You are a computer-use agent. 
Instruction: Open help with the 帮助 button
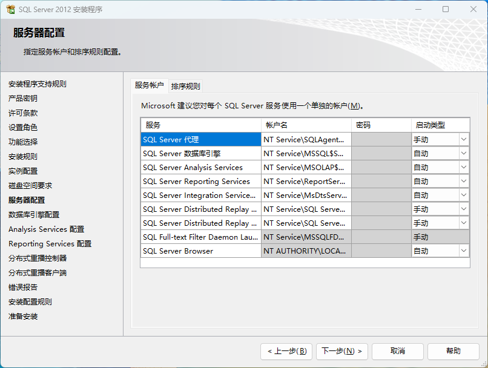click(453, 351)
